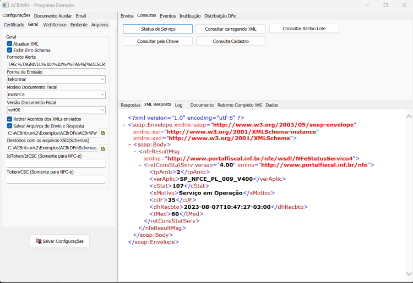Viewport: 413px width, 283px height.
Task: Uncheck Atualizar XML checkbox
Action: coord(9,44)
